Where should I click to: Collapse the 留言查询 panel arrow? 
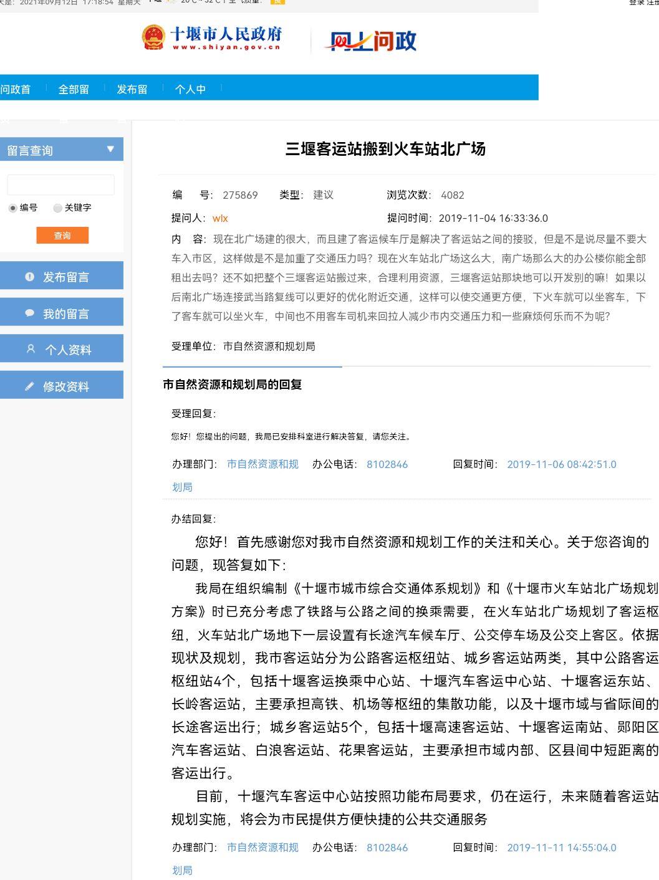point(110,150)
